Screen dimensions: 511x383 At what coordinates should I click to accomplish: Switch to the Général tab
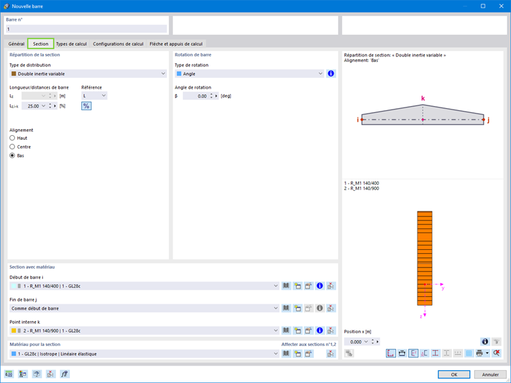click(16, 44)
